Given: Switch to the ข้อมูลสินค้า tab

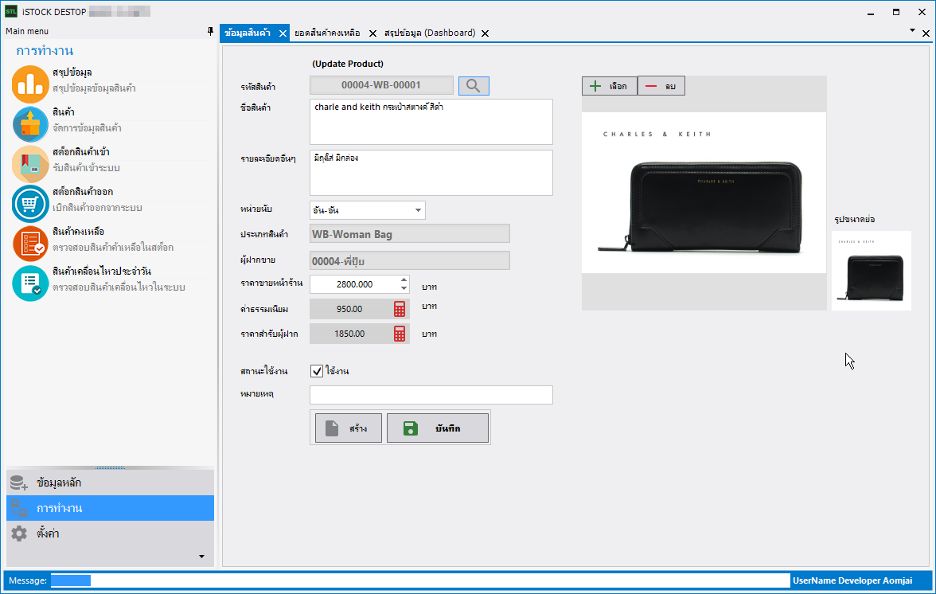Looking at the screenshot, I should click(x=248, y=33).
